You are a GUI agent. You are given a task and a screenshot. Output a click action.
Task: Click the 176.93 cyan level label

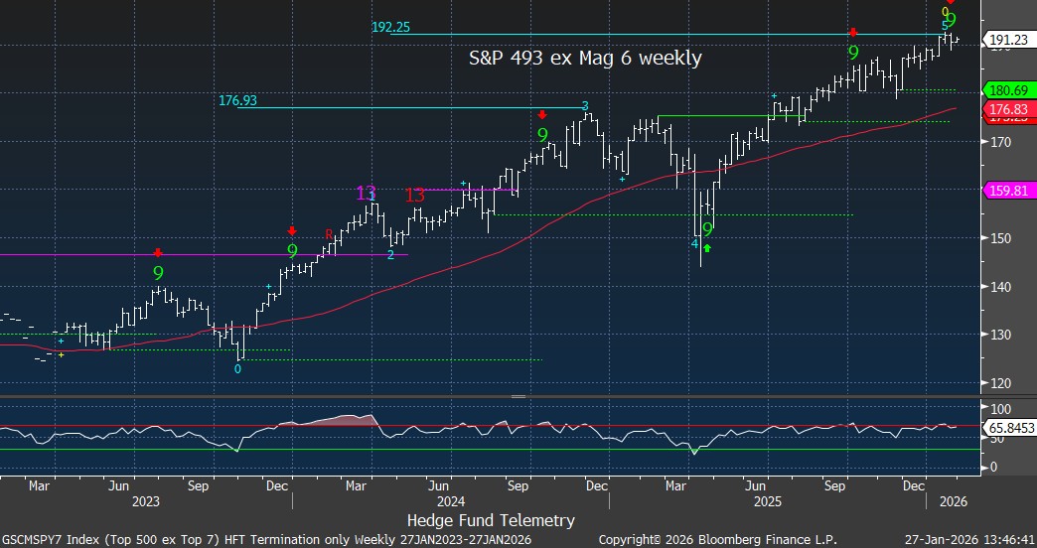(237, 100)
